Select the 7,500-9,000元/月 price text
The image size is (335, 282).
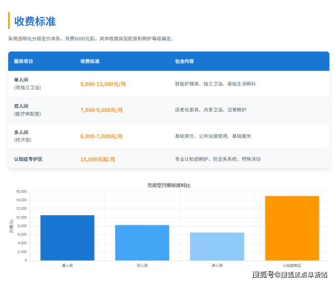(x=101, y=110)
